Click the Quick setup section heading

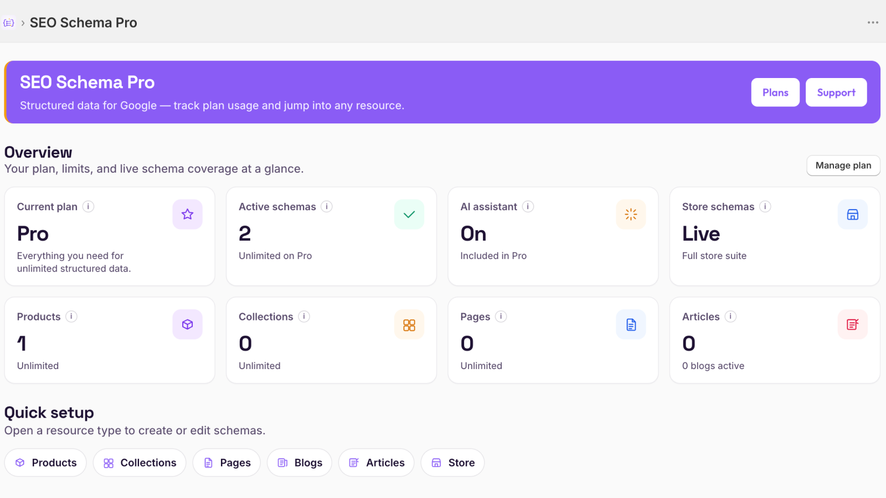click(x=49, y=413)
